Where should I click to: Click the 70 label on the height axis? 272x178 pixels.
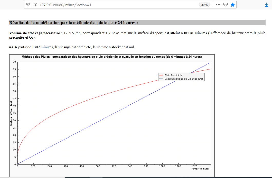(x=14, y=62)
